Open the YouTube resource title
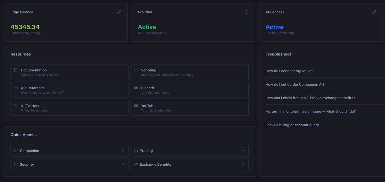This screenshot has width=385, height=182. pyautogui.click(x=148, y=106)
